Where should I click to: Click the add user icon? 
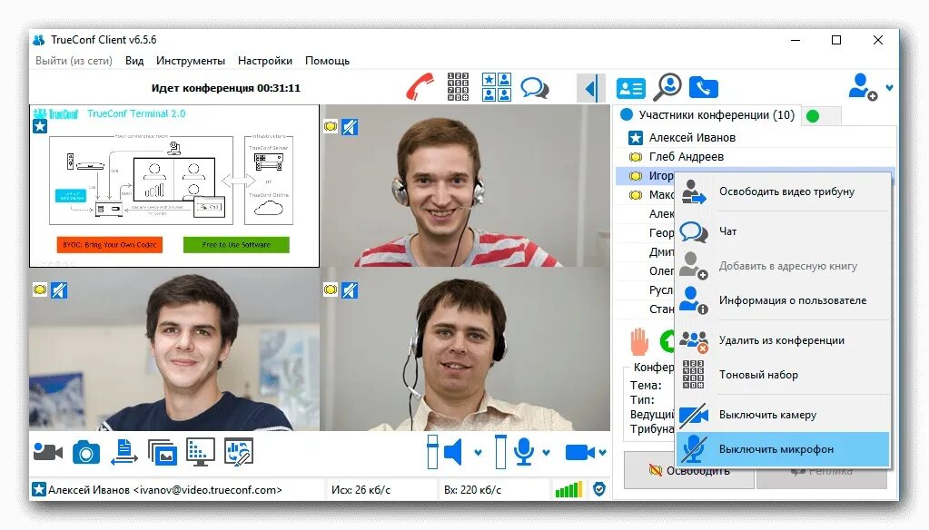(862, 86)
